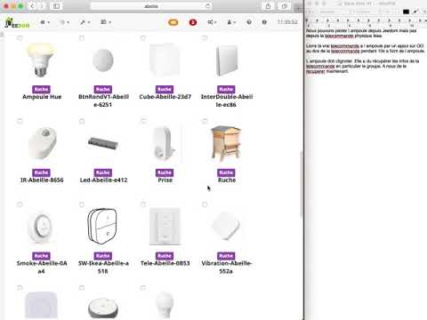
Task: Open the Jeedom settings cogs dropdown
Action: coord(212,22)
